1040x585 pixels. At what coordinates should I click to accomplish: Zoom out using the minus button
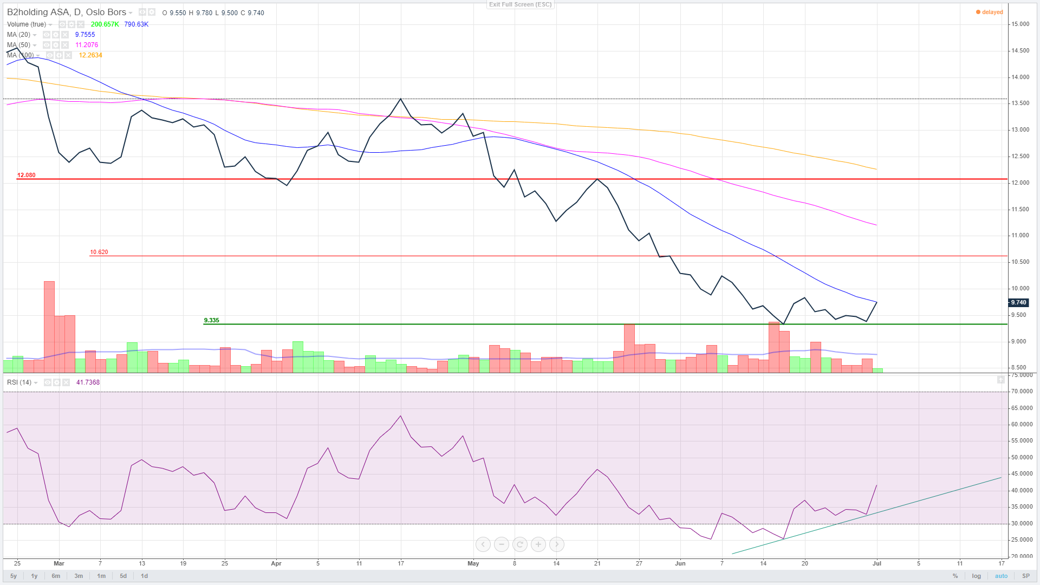502,544
